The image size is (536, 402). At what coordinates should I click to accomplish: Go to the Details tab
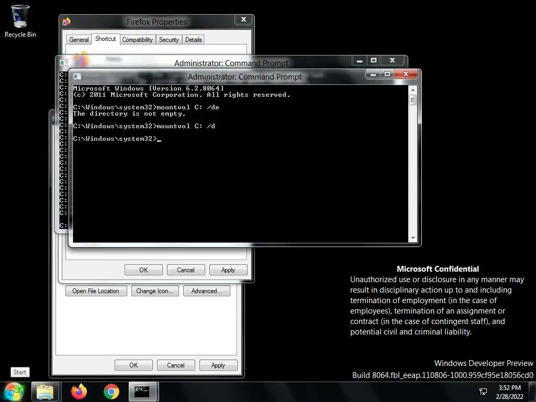(x=194, y=40)
